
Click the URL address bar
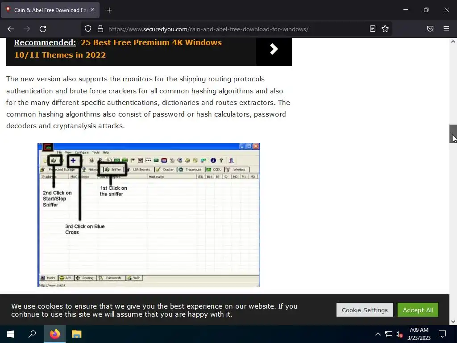click(236, 29)
